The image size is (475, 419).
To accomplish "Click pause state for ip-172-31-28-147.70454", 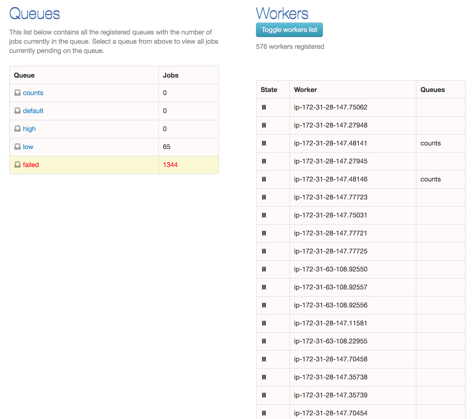I will click(264, 413).
